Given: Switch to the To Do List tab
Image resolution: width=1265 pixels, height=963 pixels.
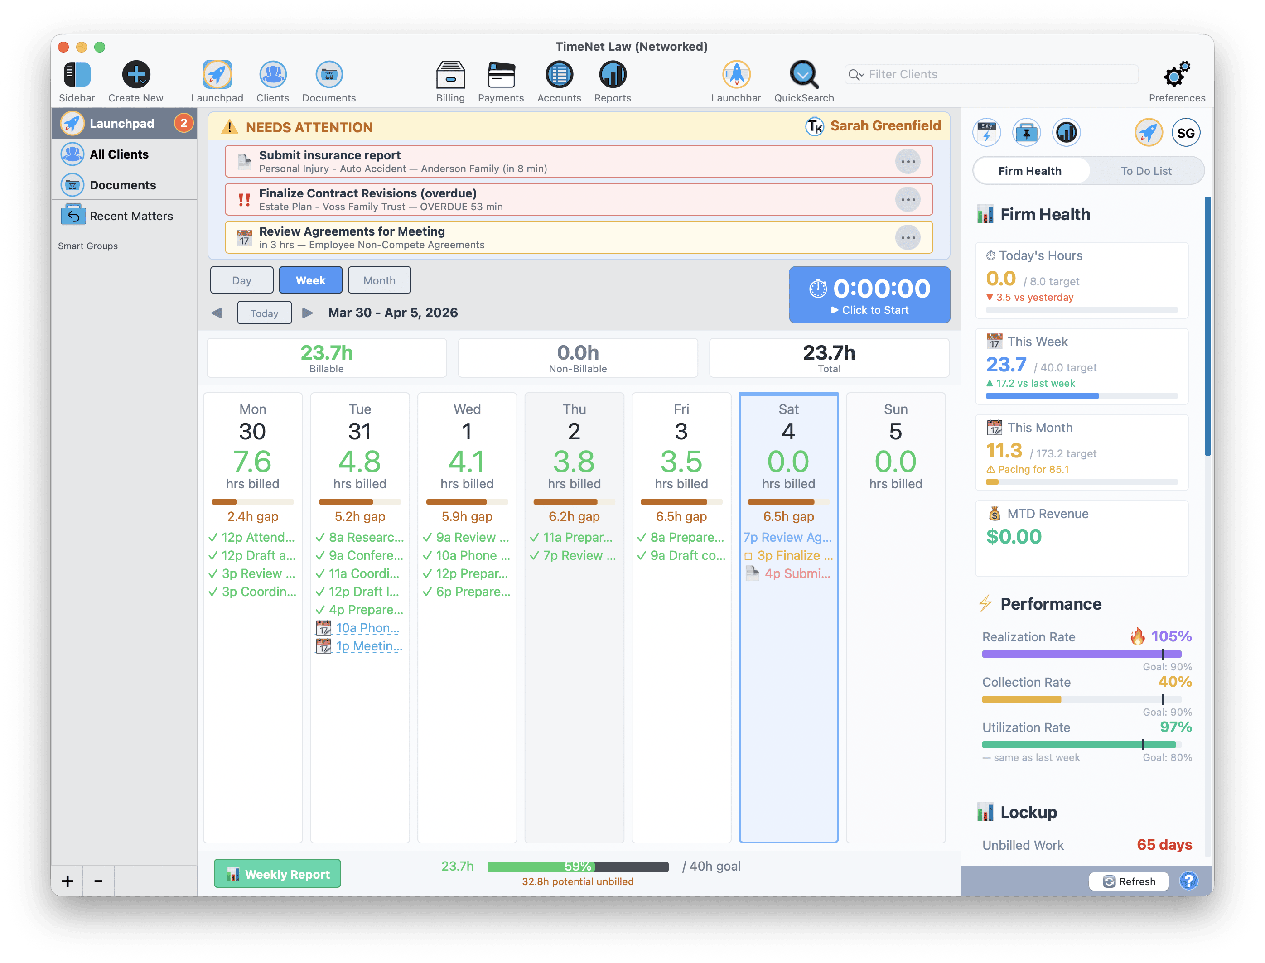Looking at the screenshot, I should 1147,170.
